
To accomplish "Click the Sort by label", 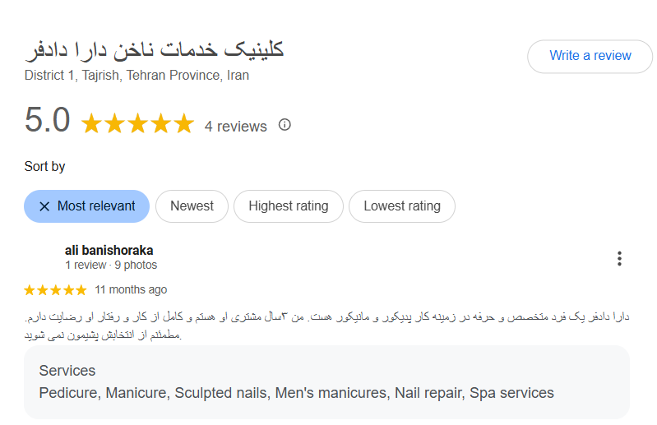I will [x=44, y=167].
